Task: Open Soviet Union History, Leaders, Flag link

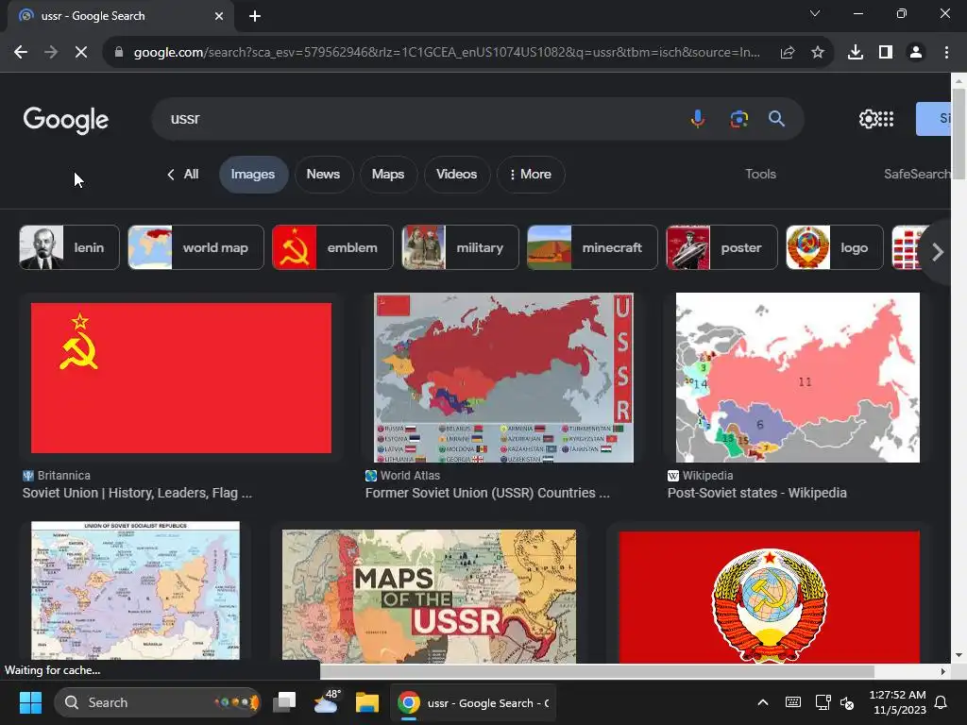Action: 137,493
